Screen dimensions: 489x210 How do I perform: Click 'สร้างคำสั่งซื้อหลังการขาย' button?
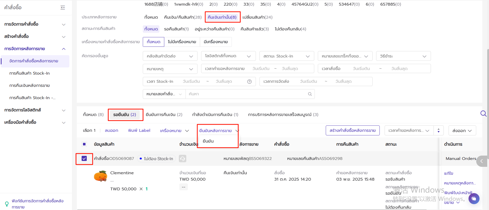point(352,131)
